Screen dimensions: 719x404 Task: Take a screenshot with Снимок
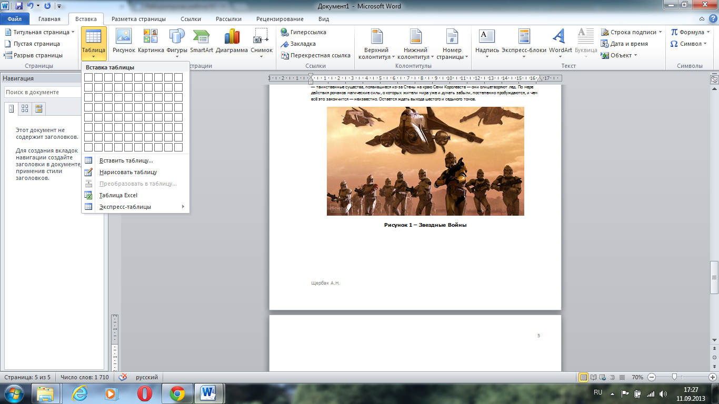262,42
